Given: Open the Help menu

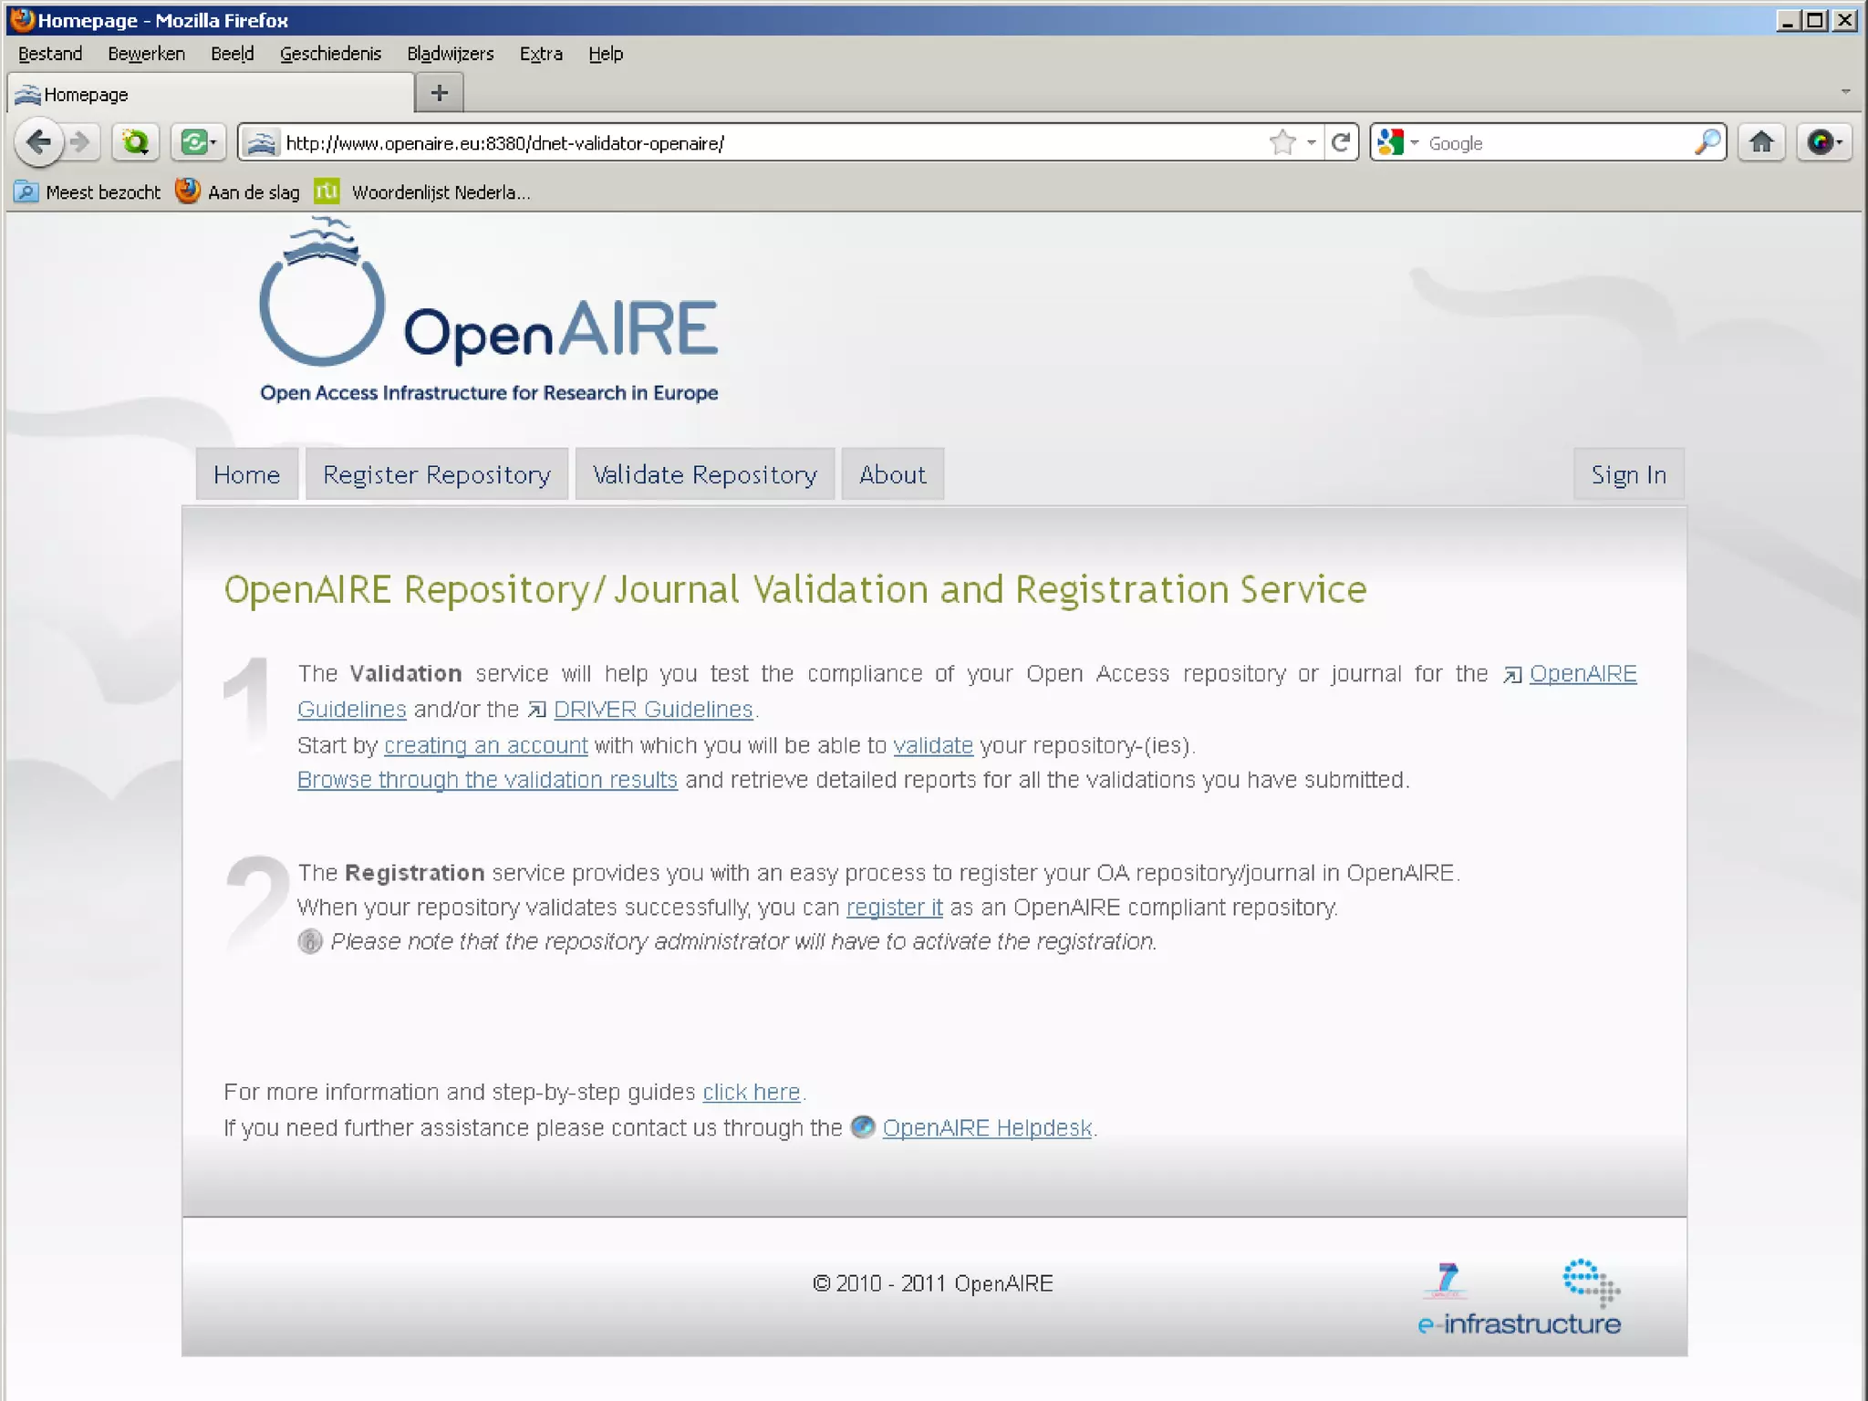Looking at the screenshot, I should (x=606, y=54).
